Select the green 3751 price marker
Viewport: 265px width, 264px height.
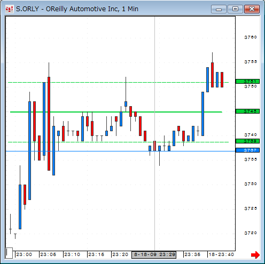click(247, 82)
